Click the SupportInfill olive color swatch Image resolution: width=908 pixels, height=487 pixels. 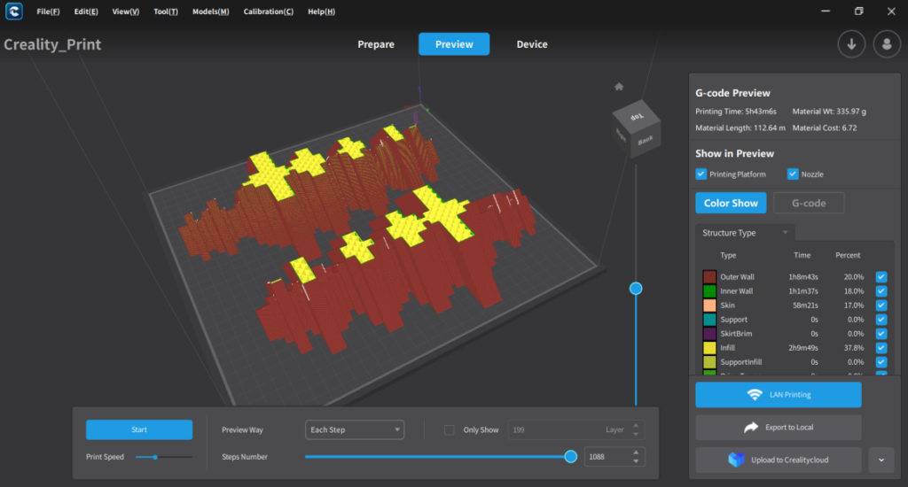(709, 362)
